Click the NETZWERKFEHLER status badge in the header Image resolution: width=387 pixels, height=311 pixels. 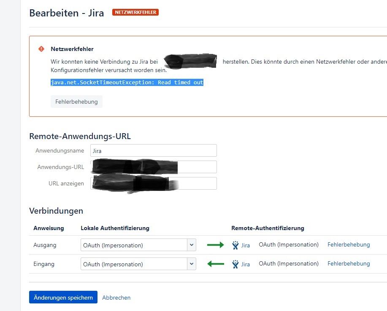click(135, 12)
